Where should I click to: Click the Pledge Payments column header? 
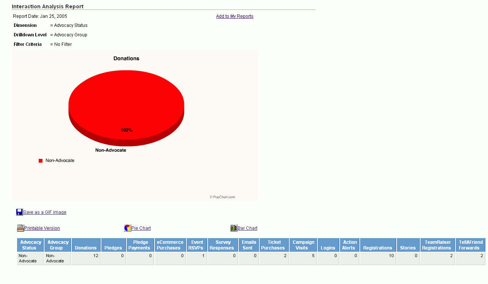[140, 245]
